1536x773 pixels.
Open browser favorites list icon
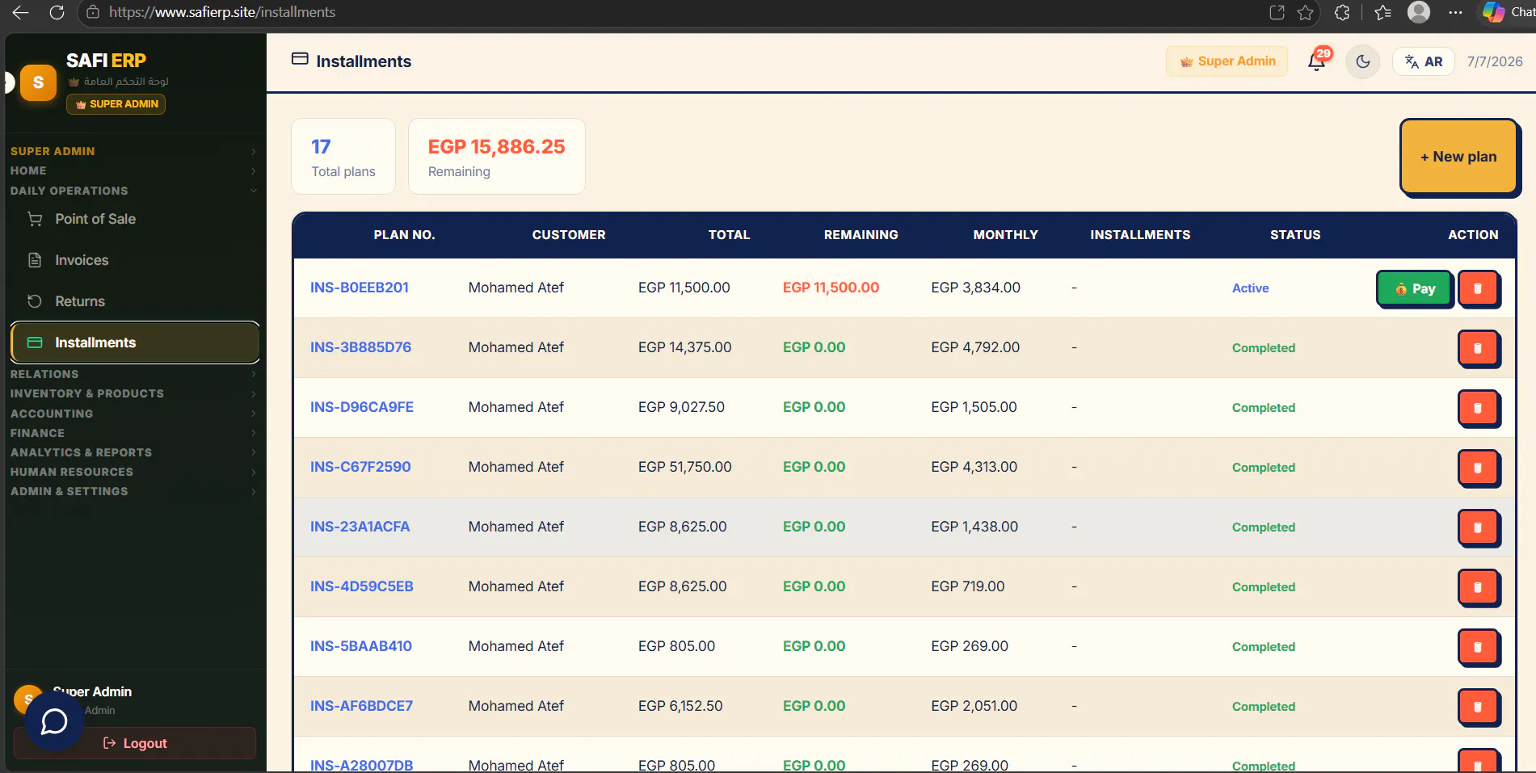pyautogui.click(x=1382, y=12)
